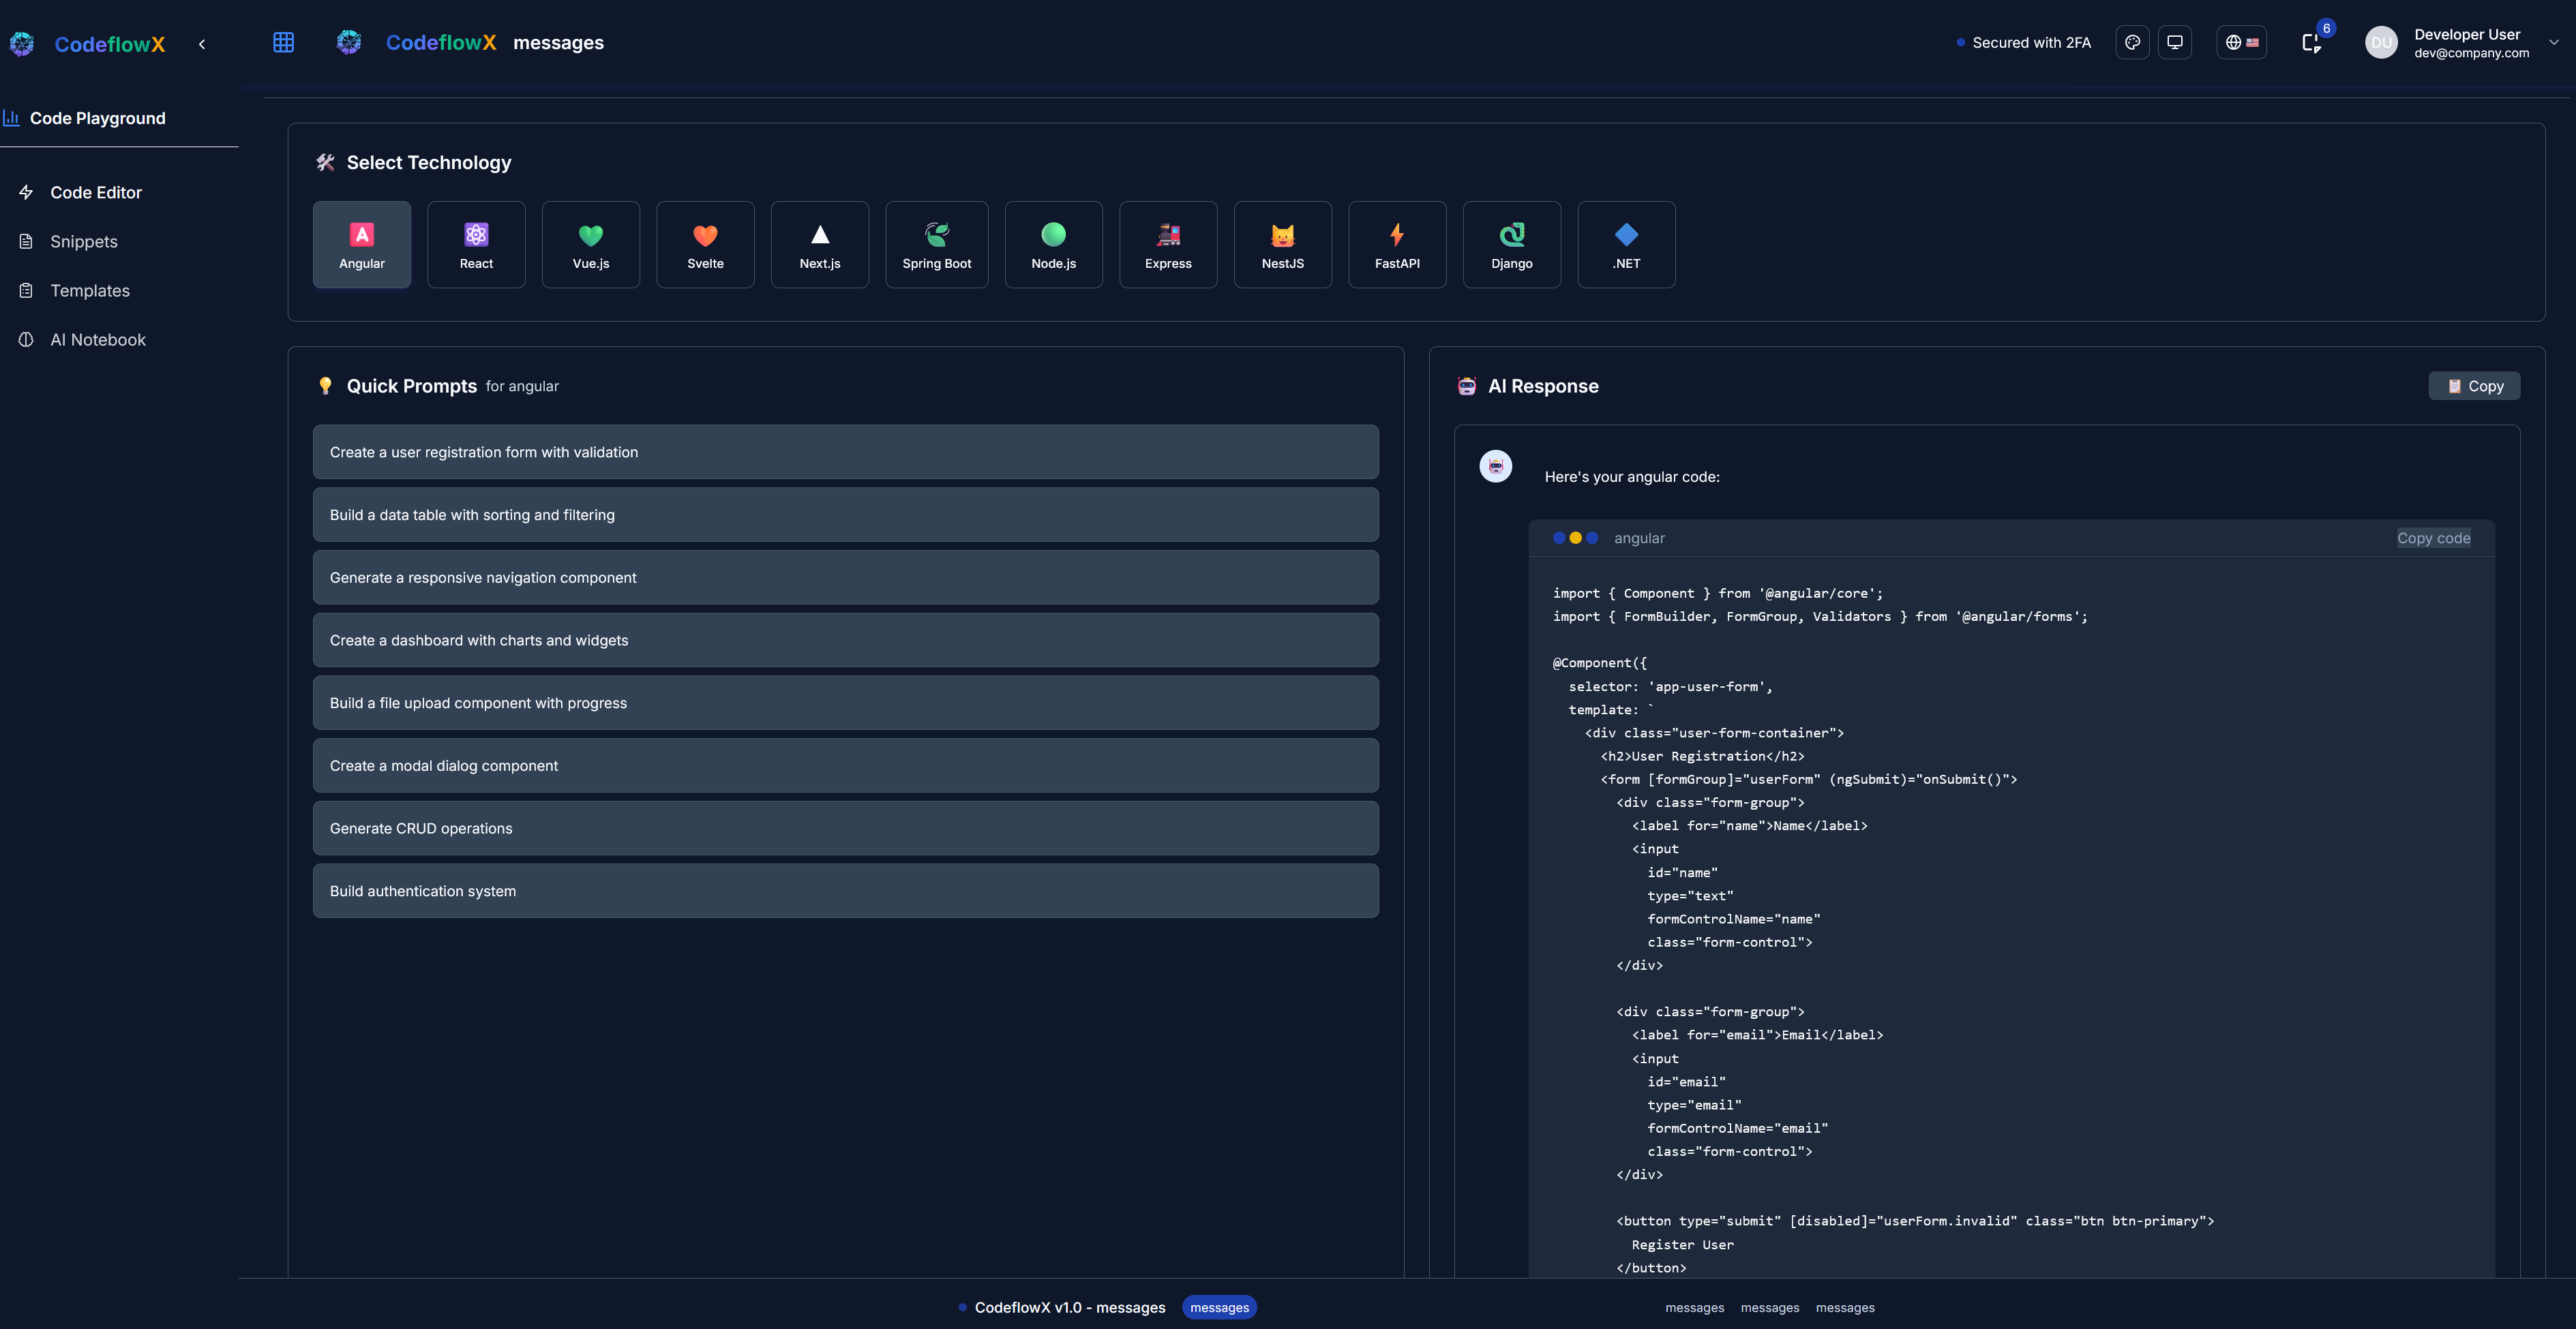
Task: Click the 'Select Technology' heading
Action: pyautogui.click(x=428, y=162)
